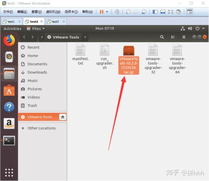Open Other Locations in sidebar
Image resolution: width=209 pixels, height=181 pixels.
click(41, 128)
